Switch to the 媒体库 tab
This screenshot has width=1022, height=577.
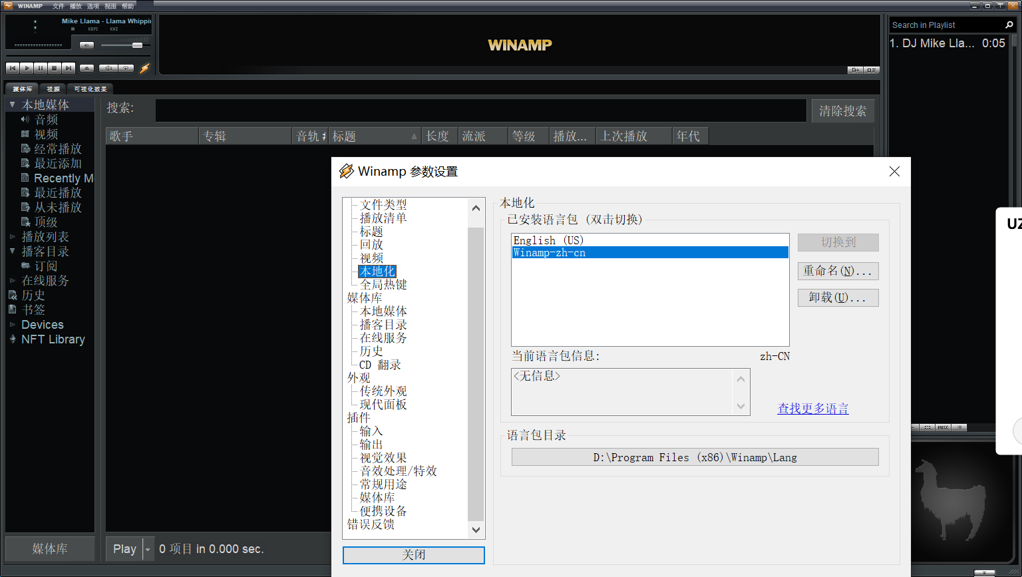click(x=22, y=89)
